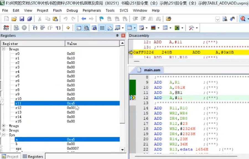This screenshot has width=249, height=159.
Task: Open the Debug menu
Action: [x=72, y=11]
